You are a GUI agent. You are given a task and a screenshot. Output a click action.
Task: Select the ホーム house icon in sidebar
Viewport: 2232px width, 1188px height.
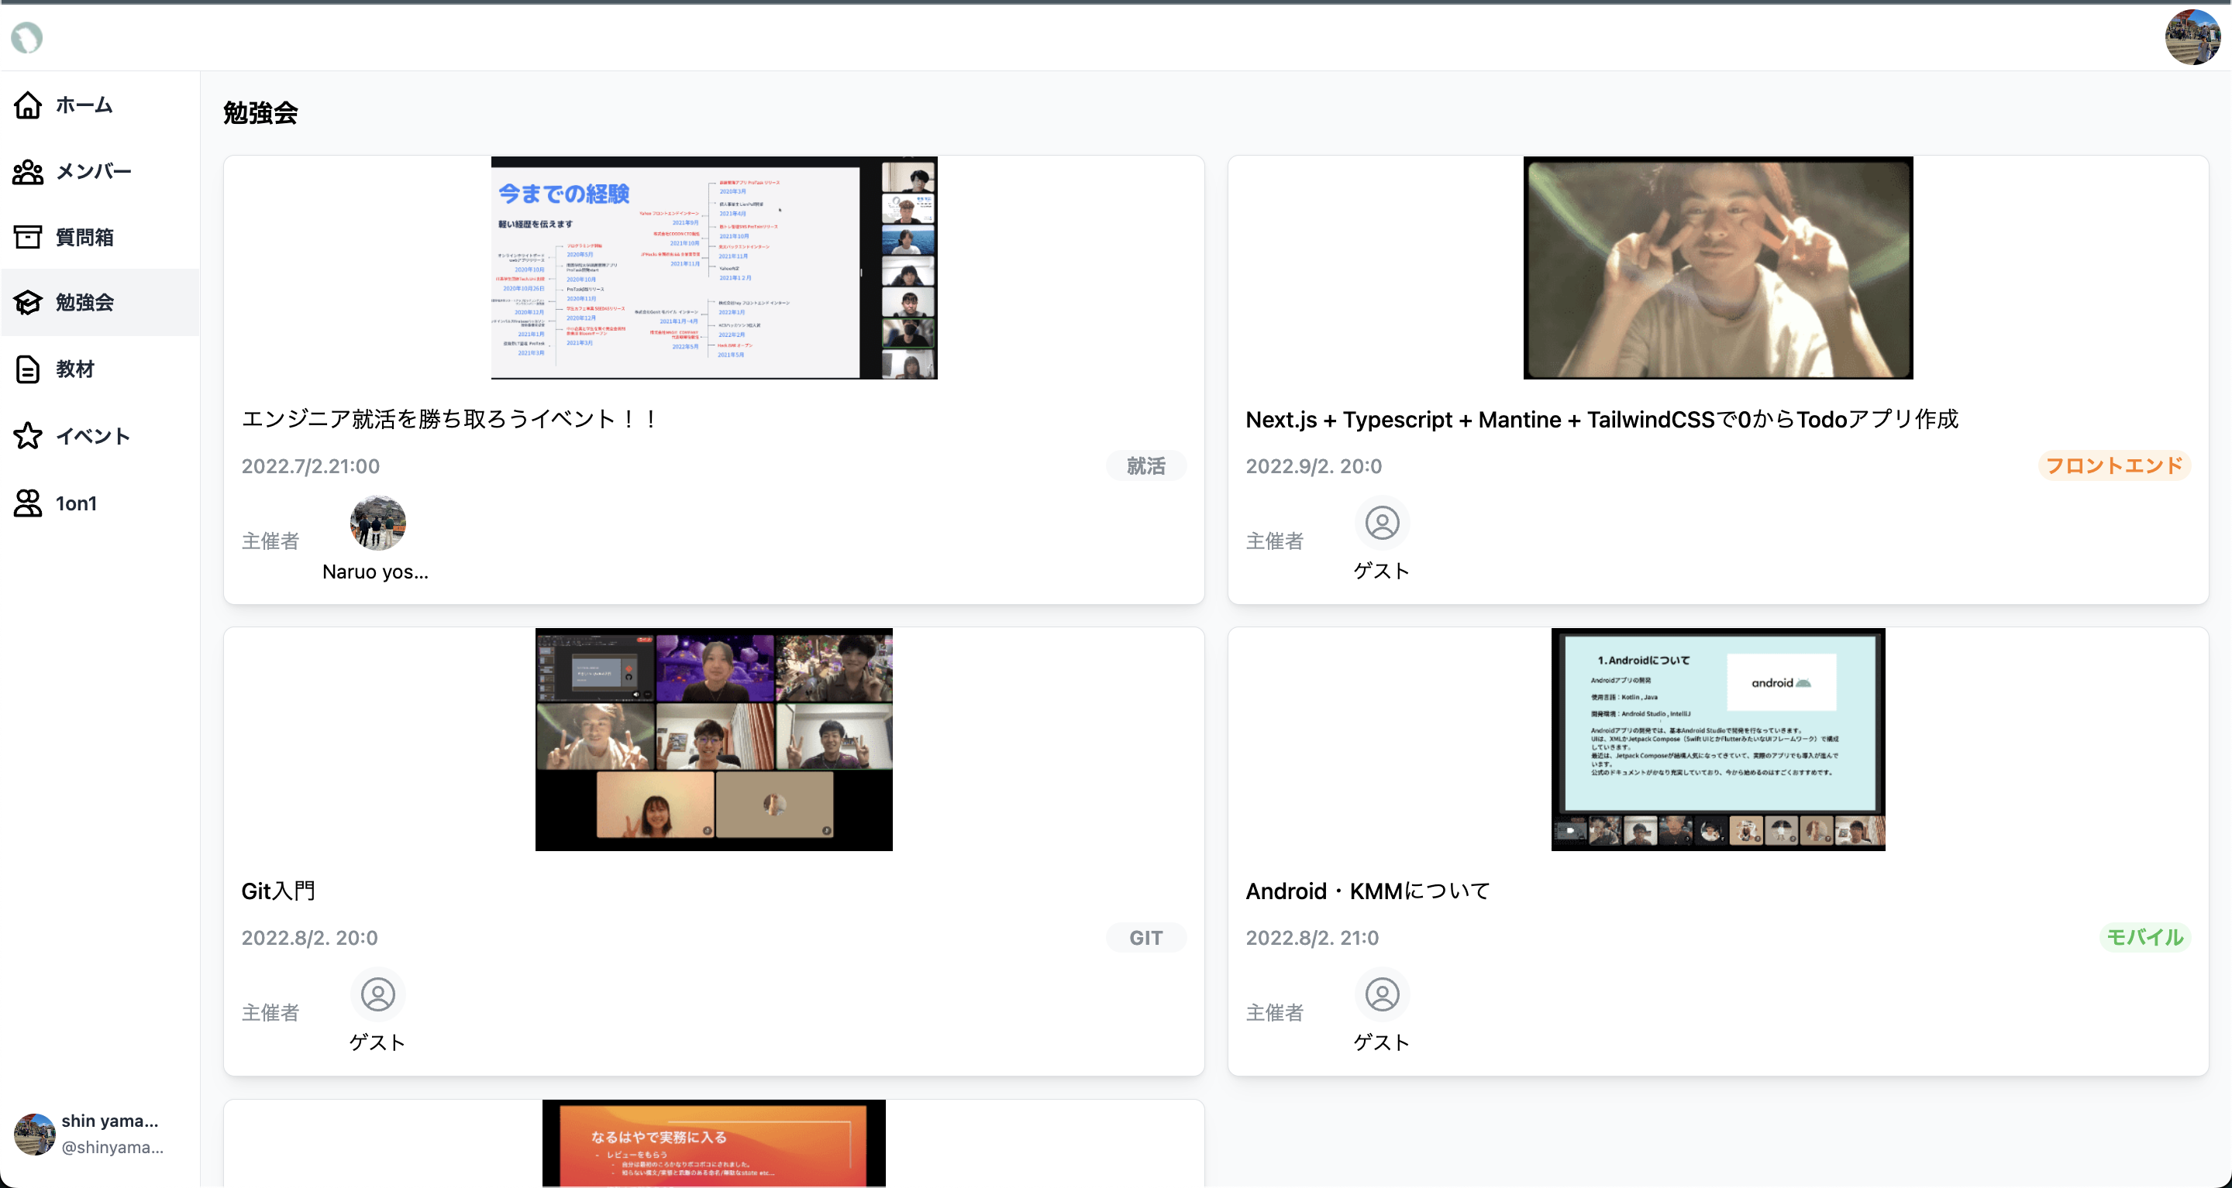coord(28,105)
